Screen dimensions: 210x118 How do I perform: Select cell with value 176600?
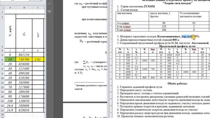(24, 96)
